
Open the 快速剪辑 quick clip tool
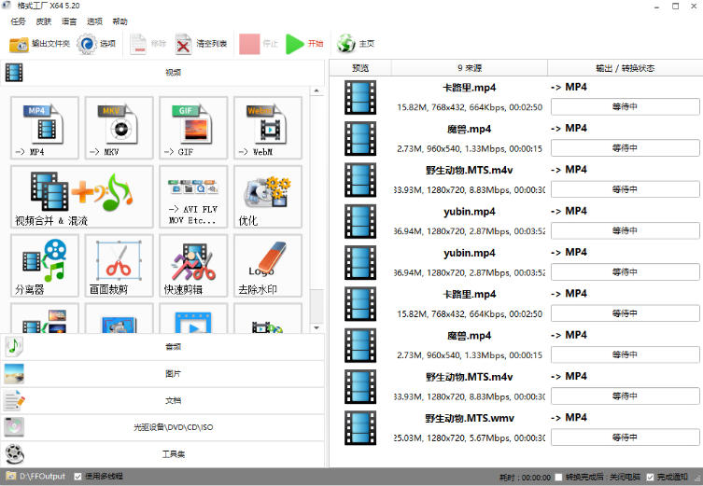193,266
